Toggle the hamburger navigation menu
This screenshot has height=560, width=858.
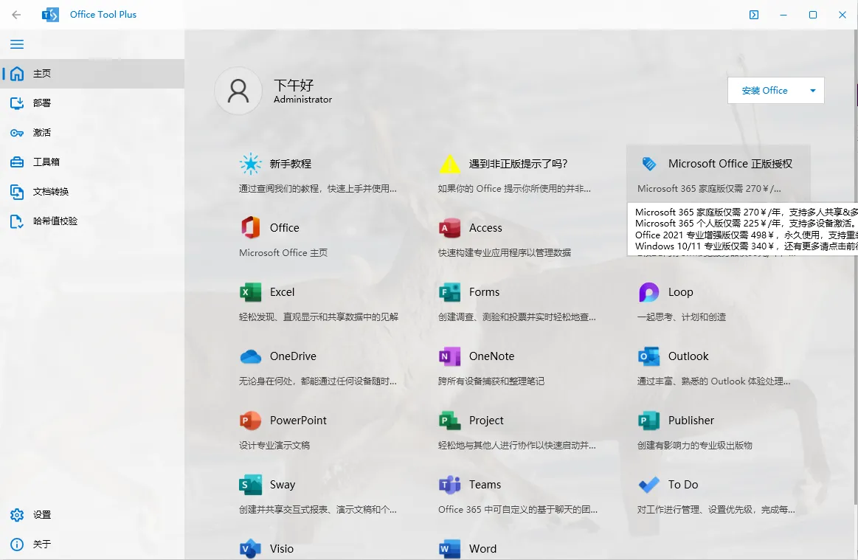[x=17, y=44]
